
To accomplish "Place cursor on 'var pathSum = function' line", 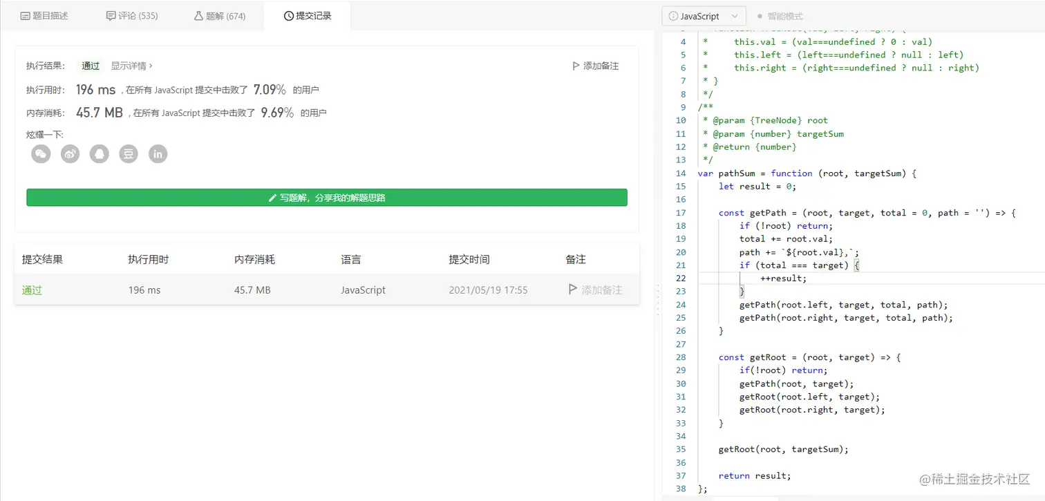I will [807, 173].
